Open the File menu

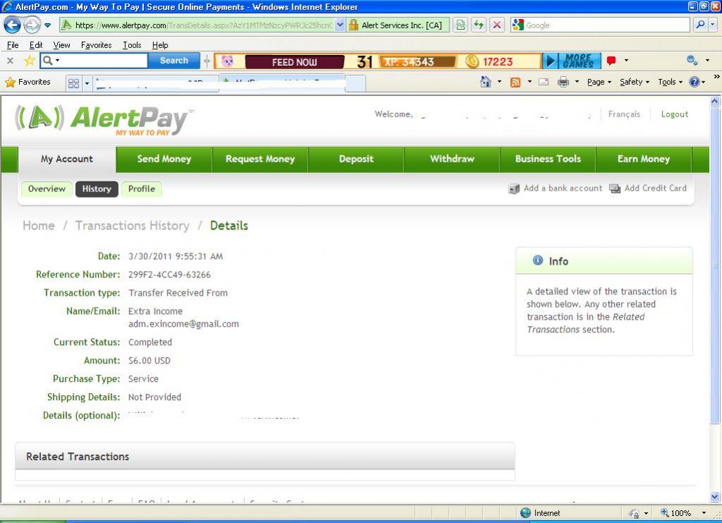coord(13,45)
